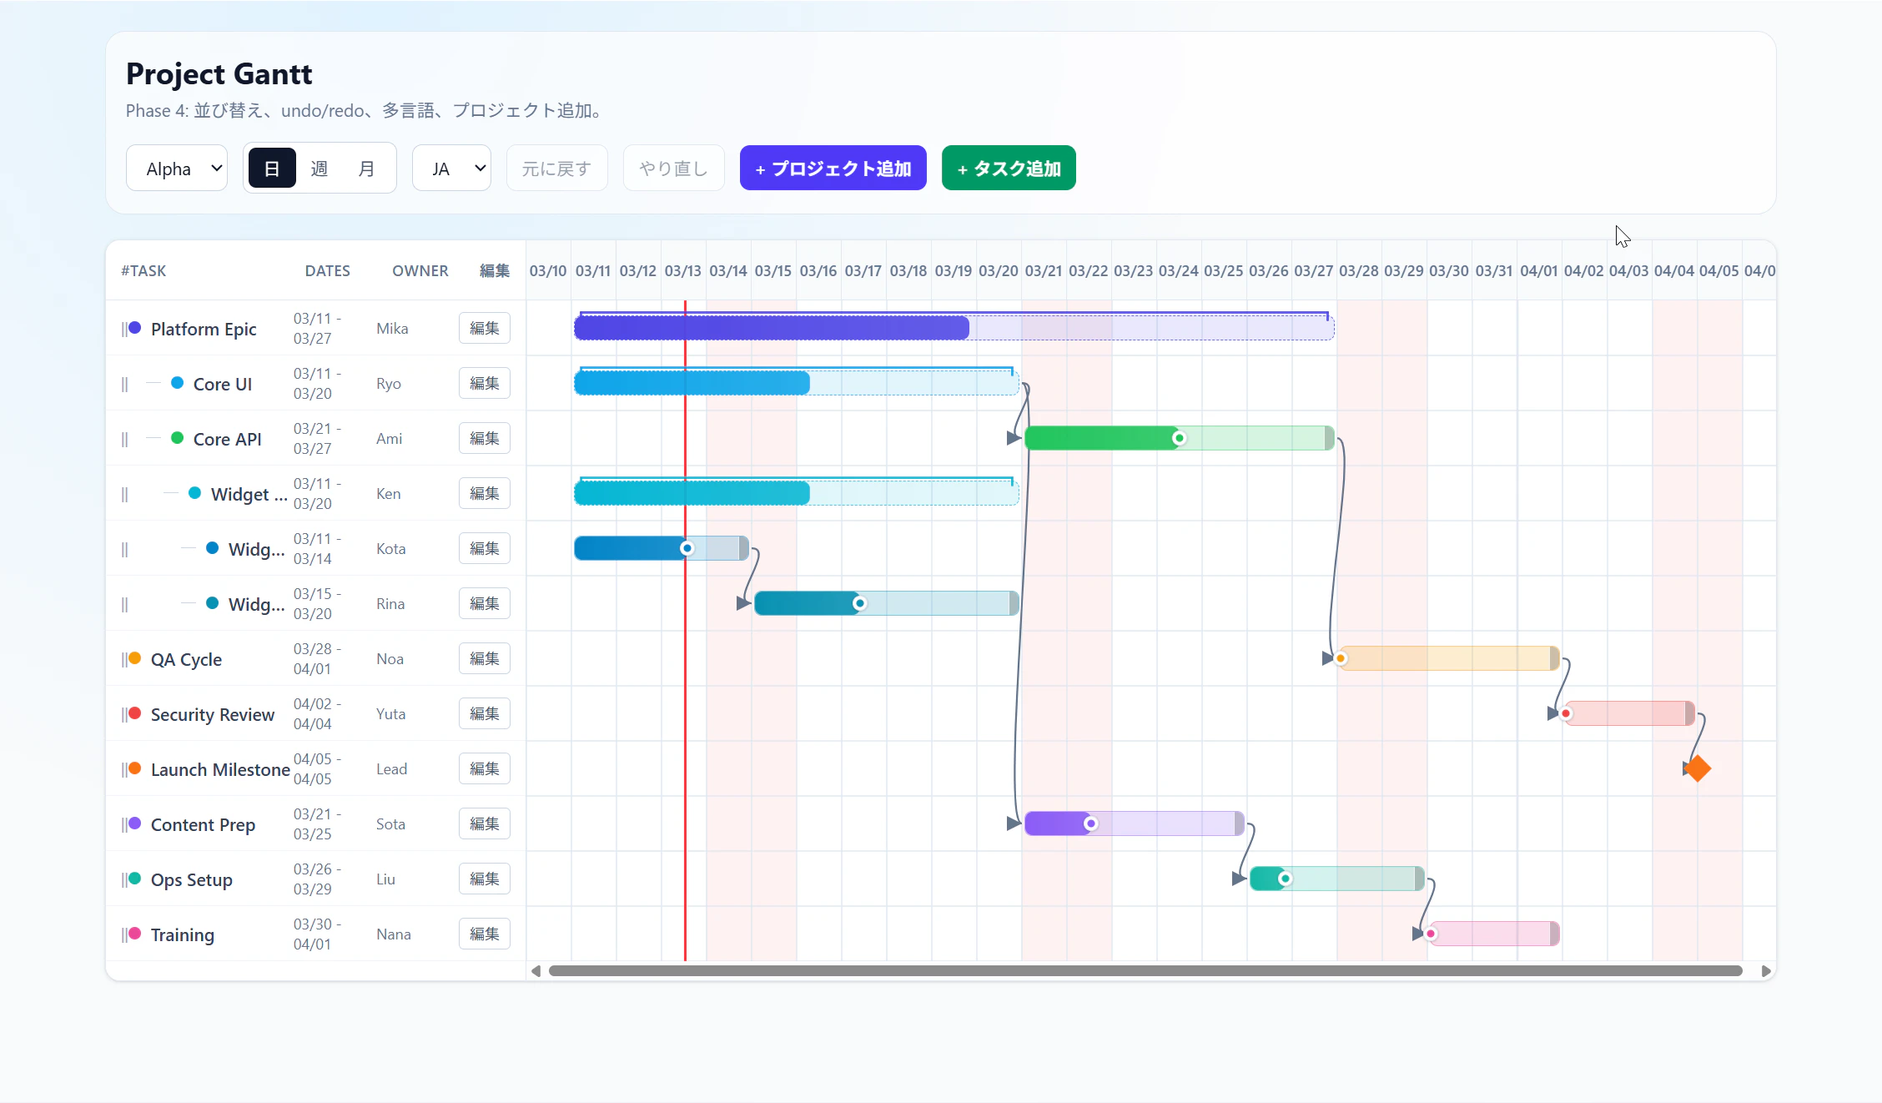Click the + プロジェクト追加 button
The width and height of the screenshot is (1882, 1103).
833,169
